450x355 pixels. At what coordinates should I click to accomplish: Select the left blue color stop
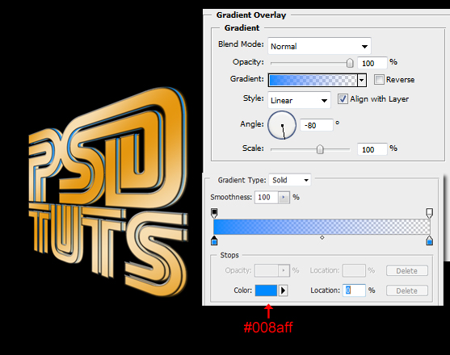[x=214, y=240]
